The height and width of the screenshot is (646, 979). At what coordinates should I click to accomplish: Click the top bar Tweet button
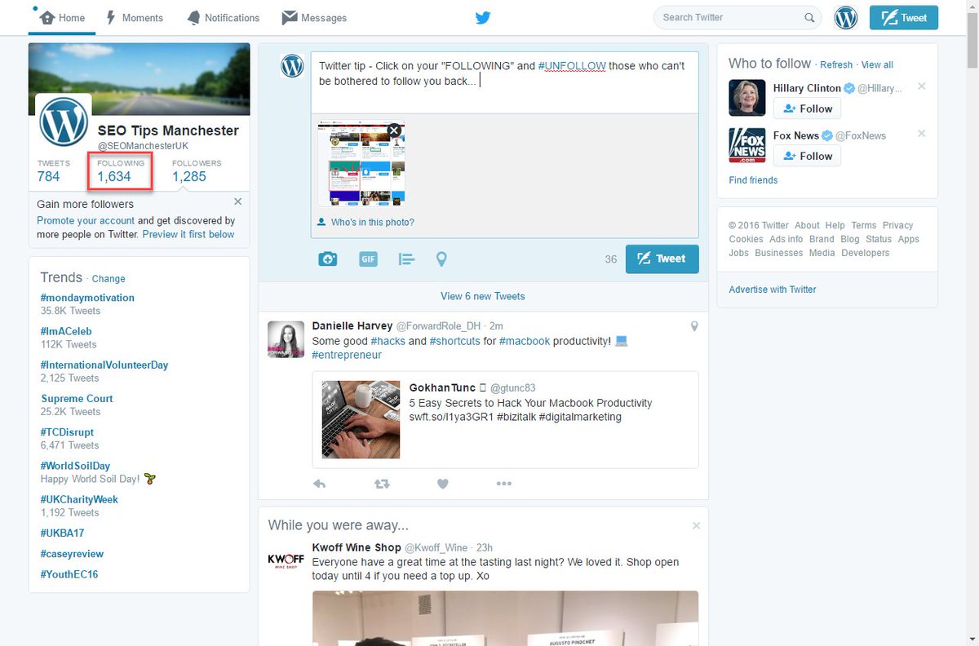point(904,17)
